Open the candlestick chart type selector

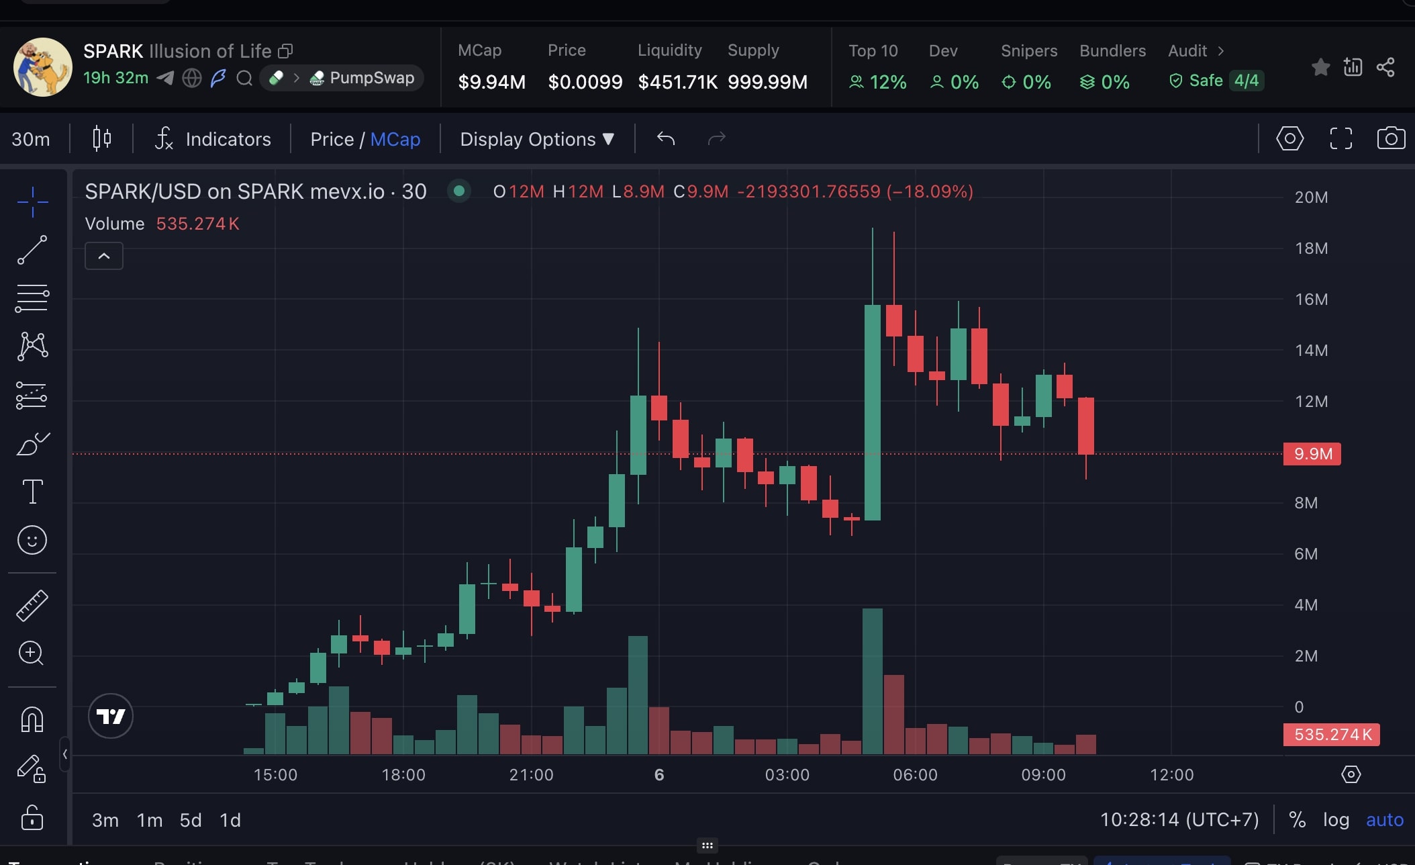(102, 138)
